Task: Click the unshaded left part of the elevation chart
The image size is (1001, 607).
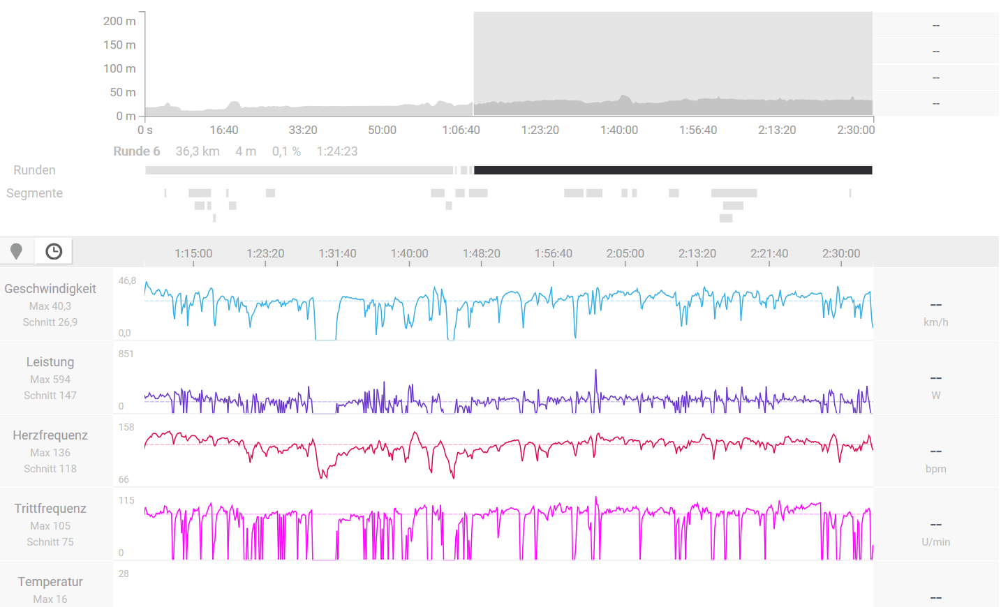Action: click(x=307, y=63)
